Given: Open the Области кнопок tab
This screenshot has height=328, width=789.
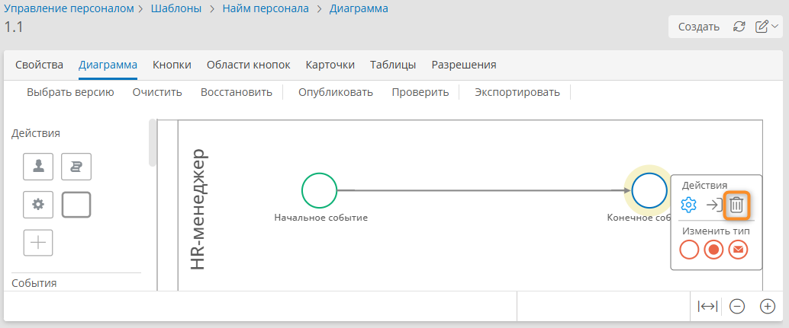Looking at the screenshot, I should tap(249, 65).
